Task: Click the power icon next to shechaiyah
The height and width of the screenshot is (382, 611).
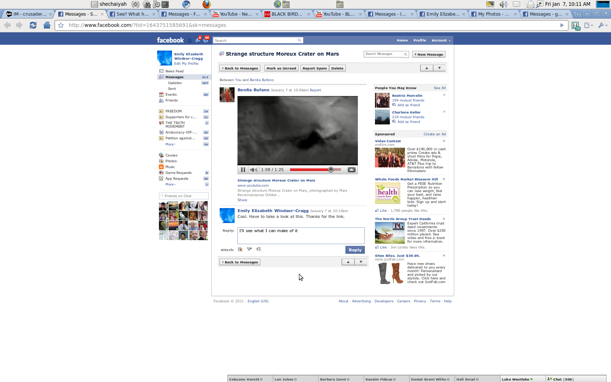Action: pos(135,4)
